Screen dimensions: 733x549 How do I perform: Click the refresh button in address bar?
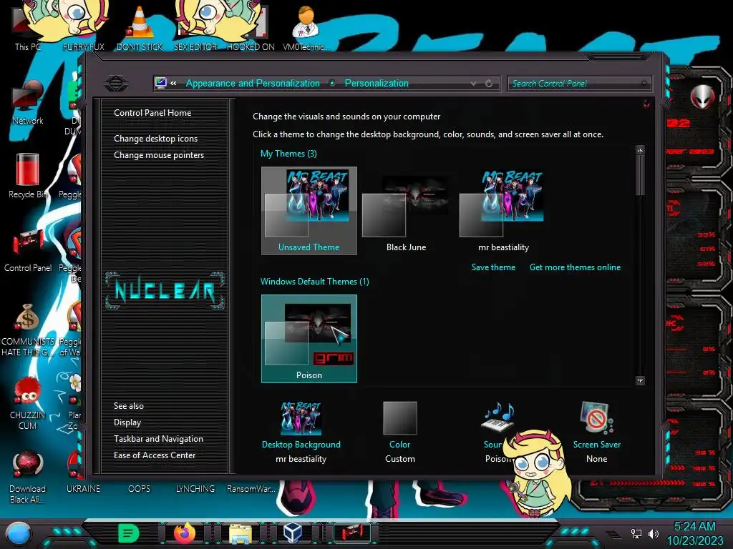(x=489, y=84)
